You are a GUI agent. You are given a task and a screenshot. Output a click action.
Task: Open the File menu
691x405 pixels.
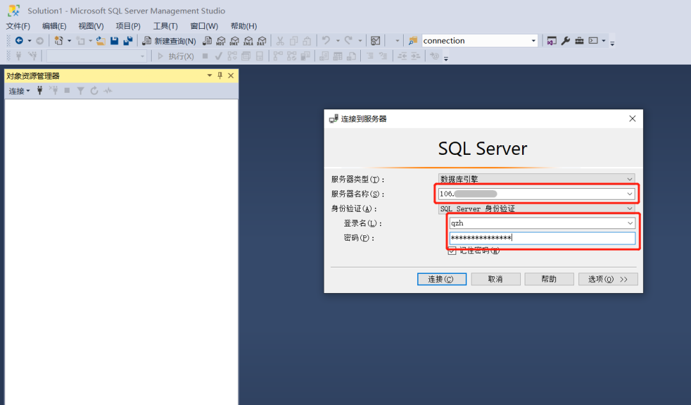pos(18,26)
